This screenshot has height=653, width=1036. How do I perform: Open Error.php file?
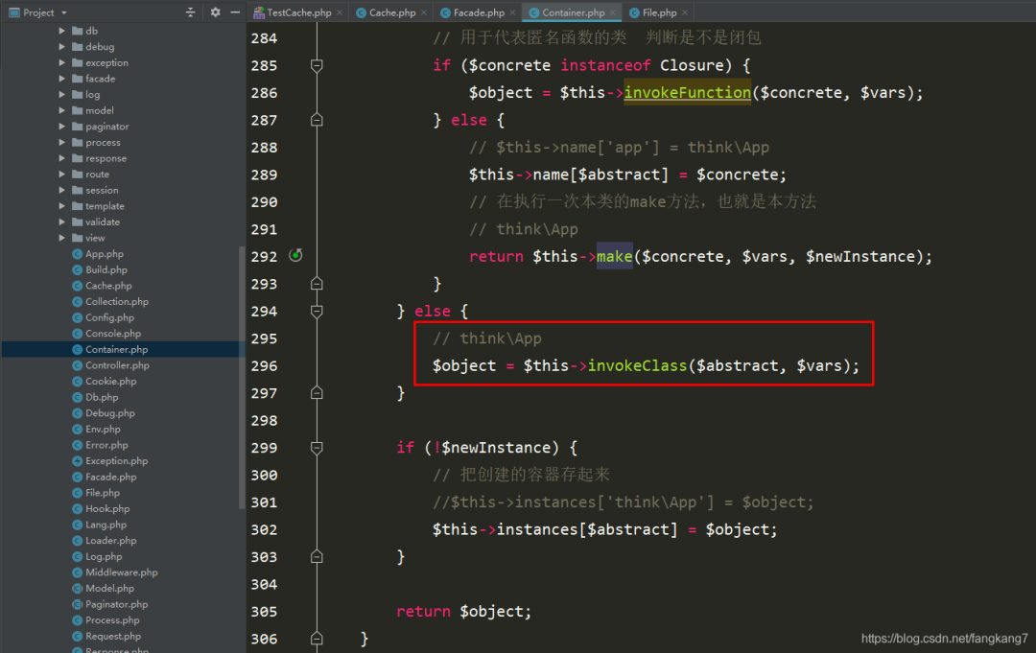pos(101,445)
